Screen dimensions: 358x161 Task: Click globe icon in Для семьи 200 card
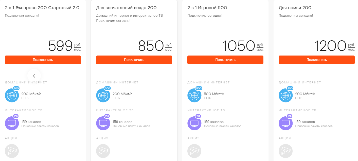[285, 95]
